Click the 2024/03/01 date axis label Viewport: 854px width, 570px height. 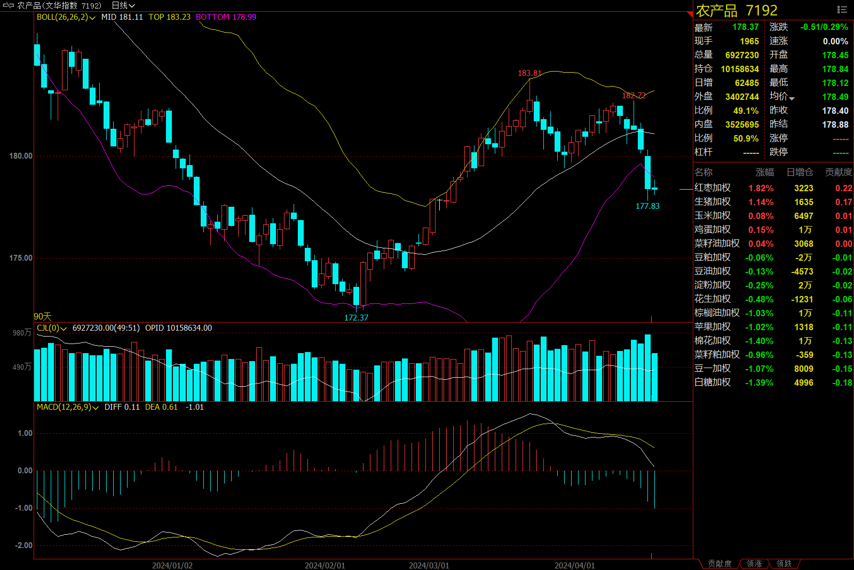click(x=429, y=565)
